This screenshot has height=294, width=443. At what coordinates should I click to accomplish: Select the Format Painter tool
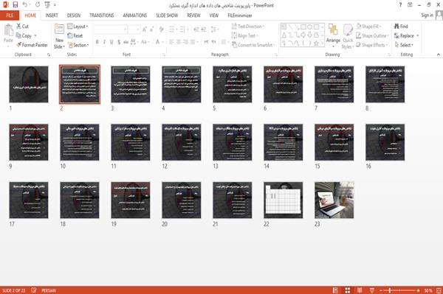click(32, 45)
